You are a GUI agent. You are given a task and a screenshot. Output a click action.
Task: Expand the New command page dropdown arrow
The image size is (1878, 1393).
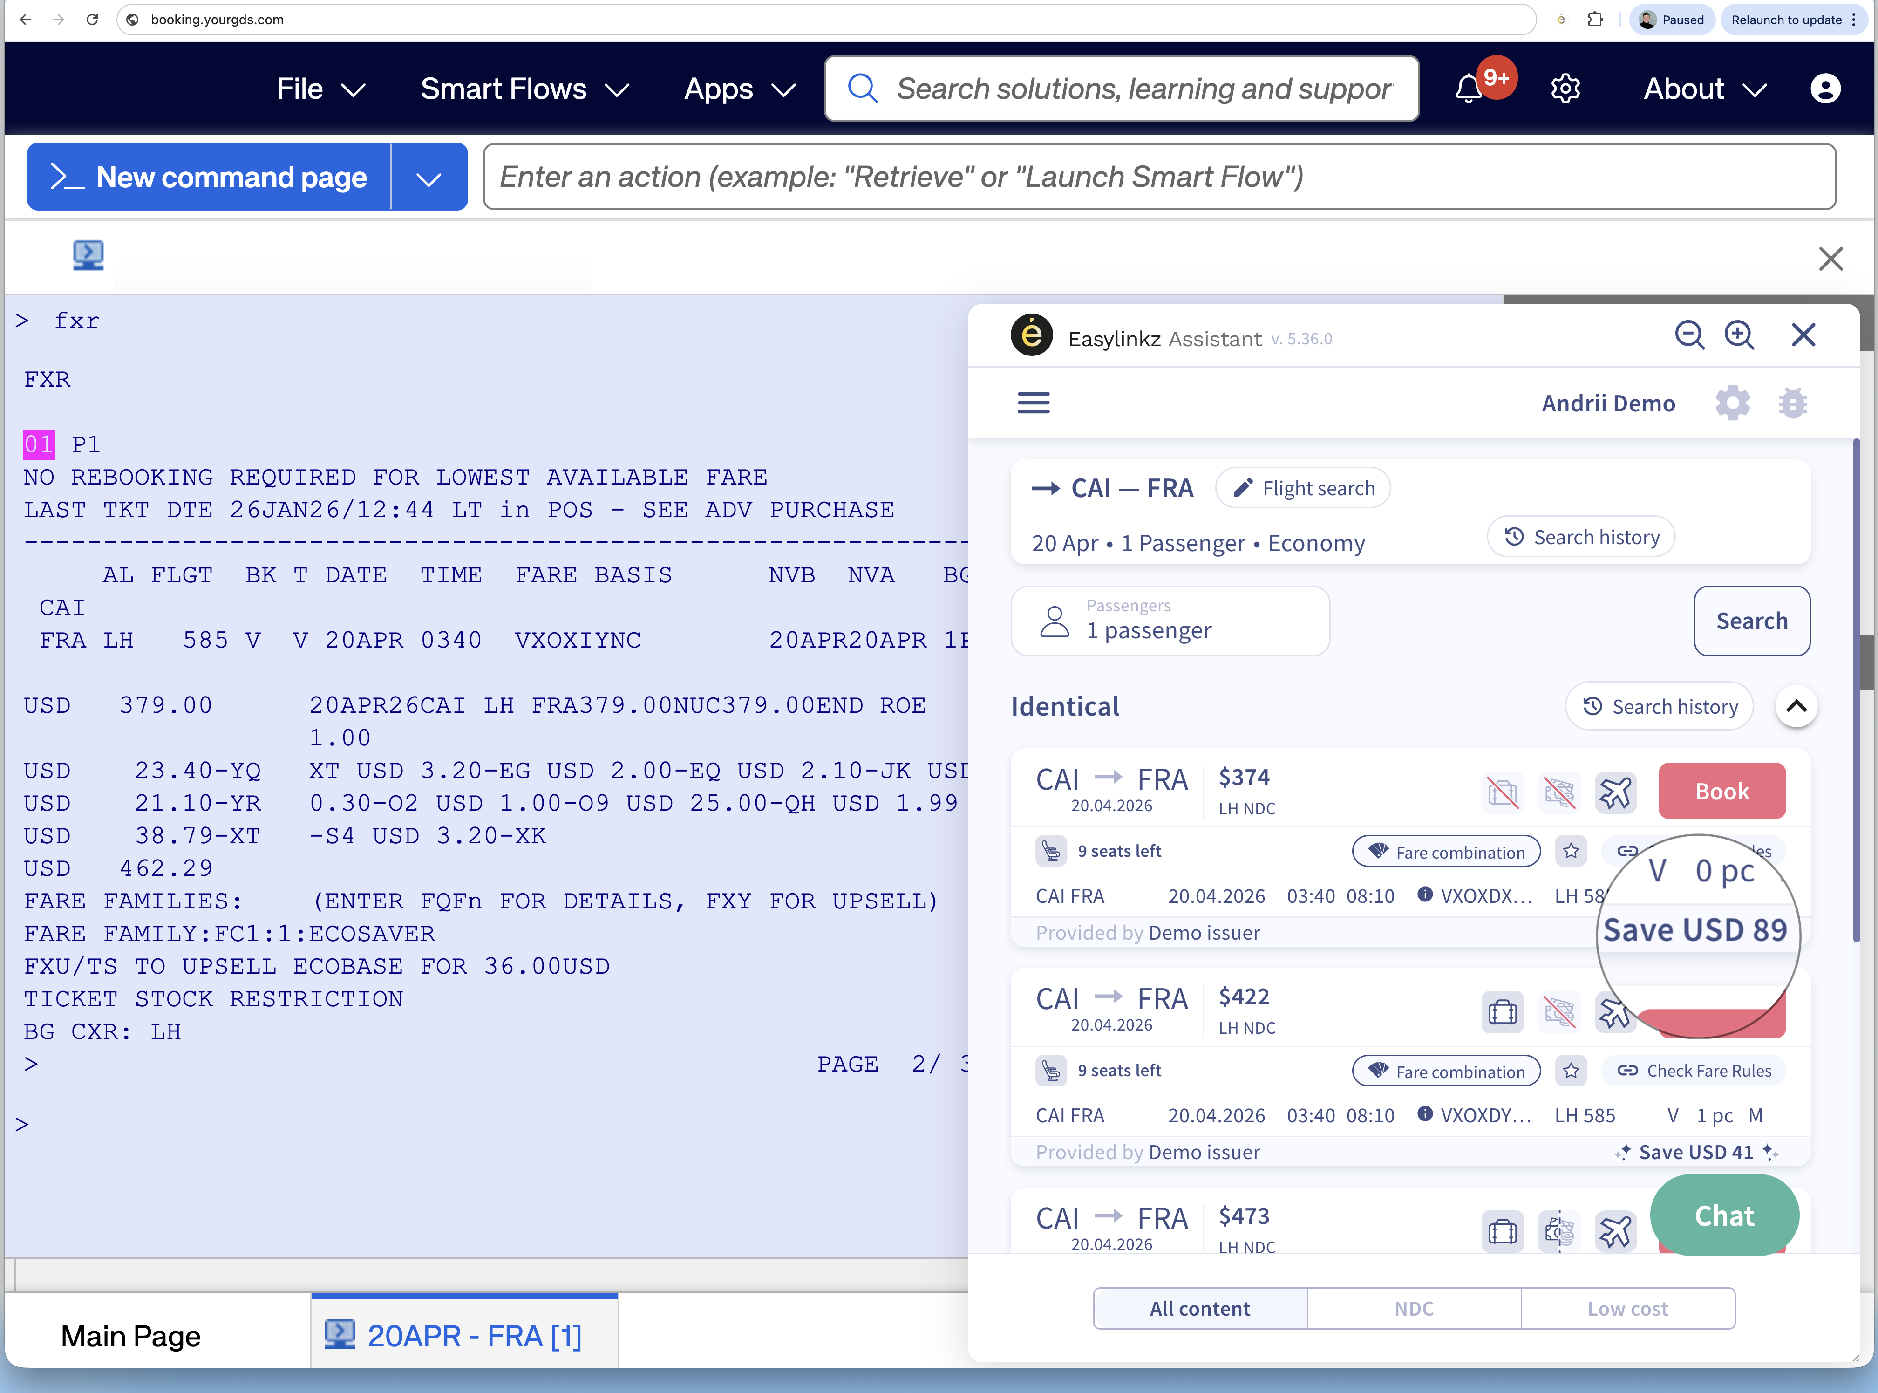429,177
